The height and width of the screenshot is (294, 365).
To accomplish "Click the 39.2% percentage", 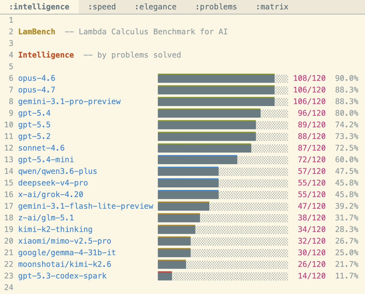I will pos(347,206).
